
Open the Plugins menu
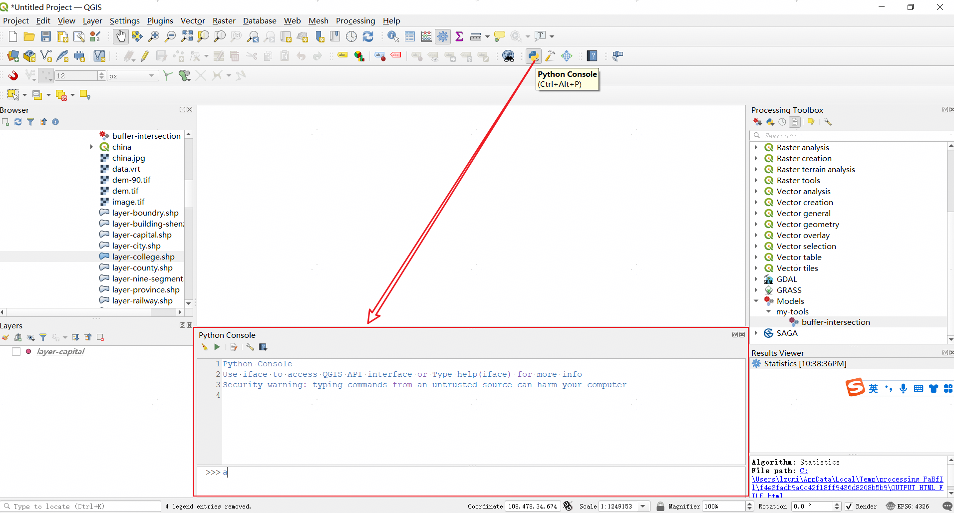tap(160, 21)
